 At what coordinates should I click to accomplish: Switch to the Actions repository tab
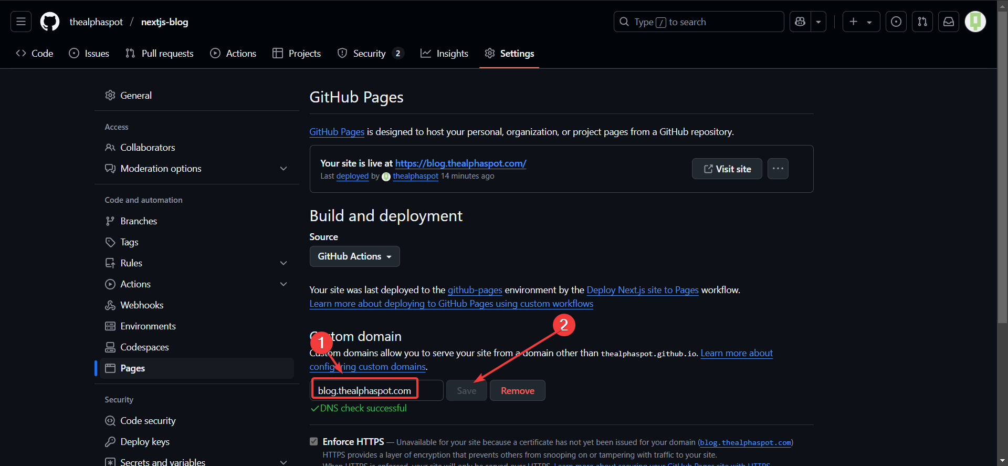233,53
